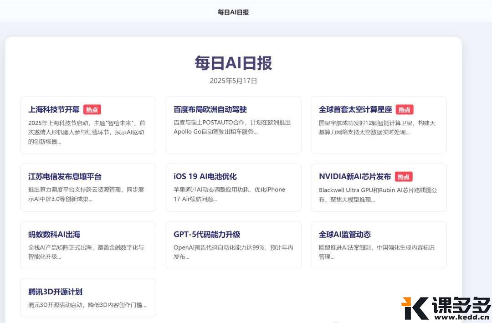Click the description about 欧盟AI法案细则
Viewport: 492px width, 323px height.
377,252
